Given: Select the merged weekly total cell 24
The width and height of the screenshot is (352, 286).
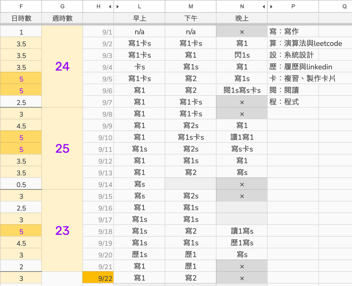Looking at the screenshot, I should pyautogui.click(x=62, y=66).
